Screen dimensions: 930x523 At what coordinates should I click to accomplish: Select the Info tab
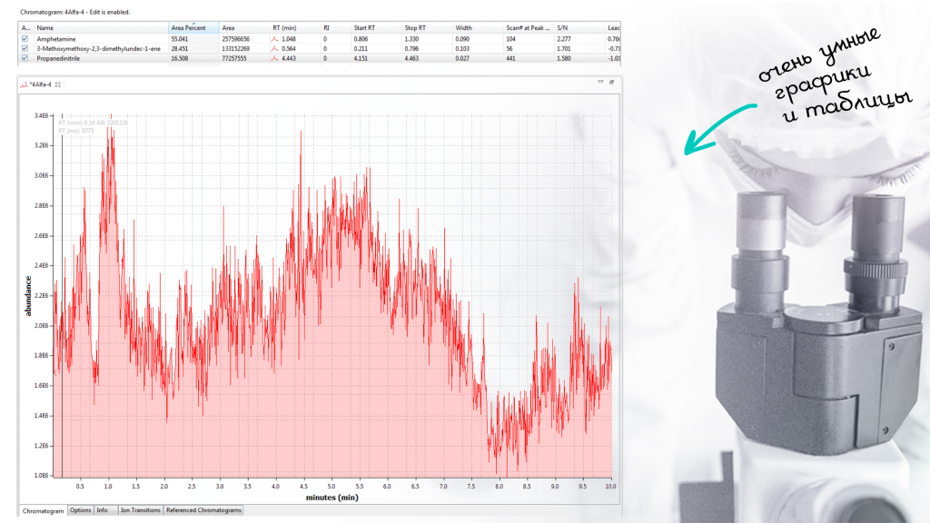pos(104,510)
